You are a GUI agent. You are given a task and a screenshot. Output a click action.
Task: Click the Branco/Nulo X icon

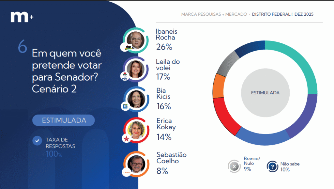click(x=234, y=167)
